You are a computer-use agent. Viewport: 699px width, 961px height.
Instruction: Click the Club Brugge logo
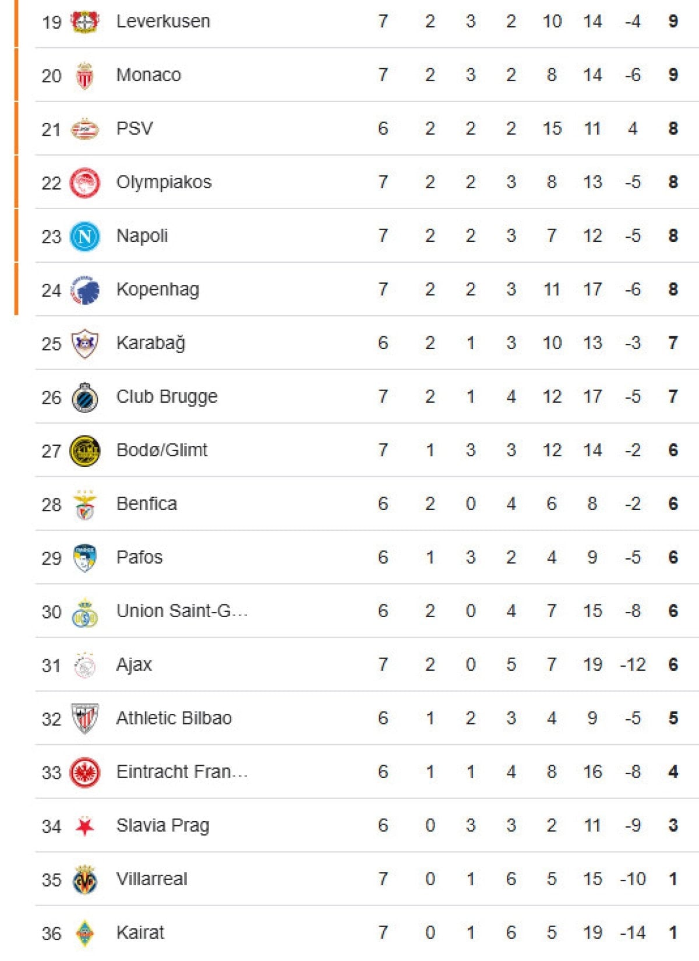[84, 397]
